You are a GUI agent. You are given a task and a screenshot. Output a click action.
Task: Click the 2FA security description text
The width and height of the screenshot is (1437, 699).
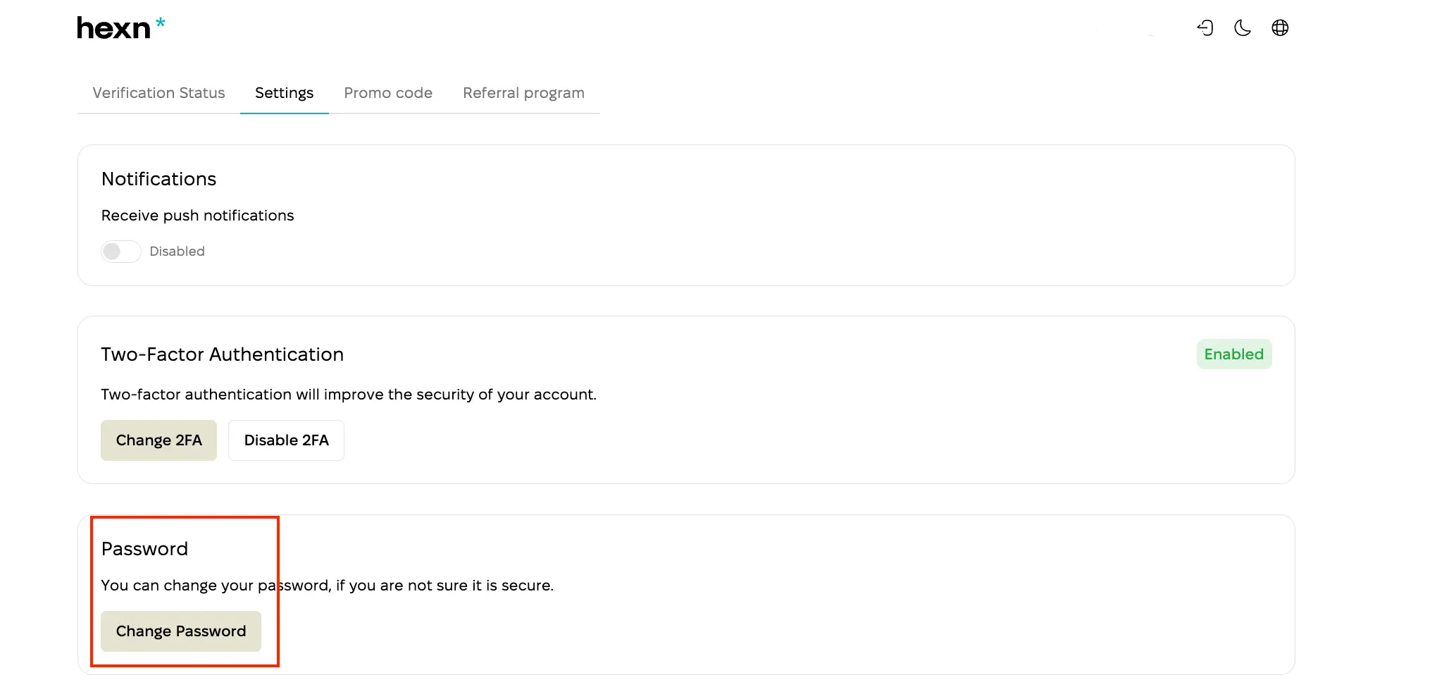point(349,395)
